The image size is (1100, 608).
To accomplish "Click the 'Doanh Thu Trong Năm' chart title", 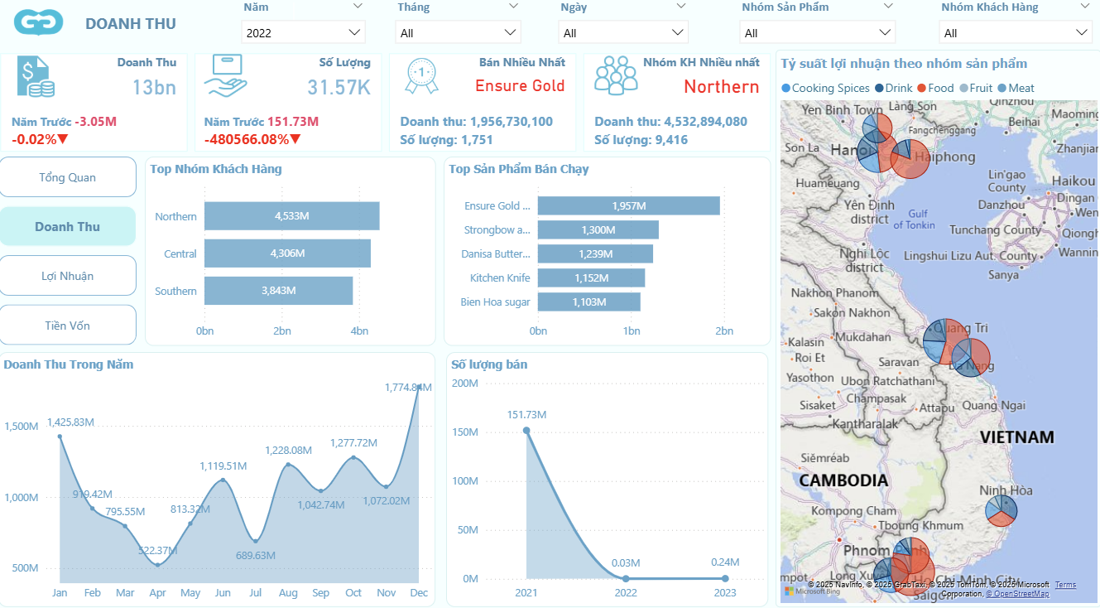I will (68, 364).
